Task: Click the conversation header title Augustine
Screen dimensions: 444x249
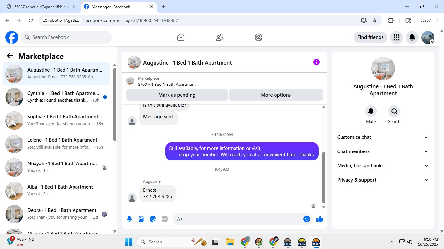Action: click(x=187, y=63)
